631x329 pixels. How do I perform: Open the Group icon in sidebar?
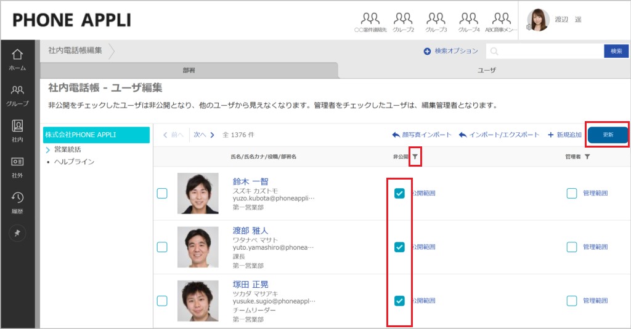[18, 95]
